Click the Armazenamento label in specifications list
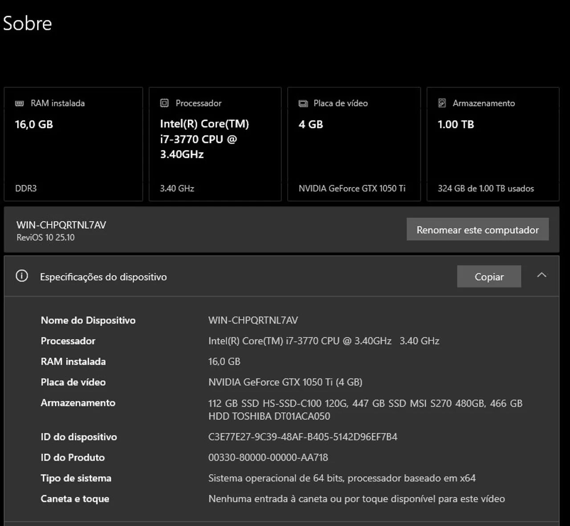 (78, 403)
